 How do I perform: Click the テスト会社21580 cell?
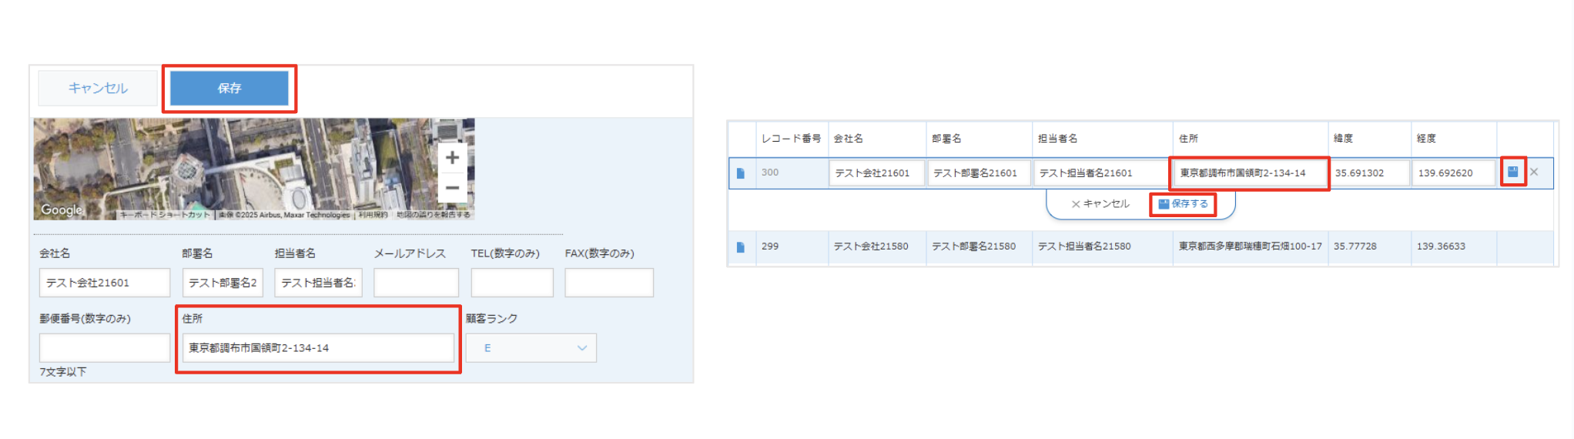pos(871,246)
